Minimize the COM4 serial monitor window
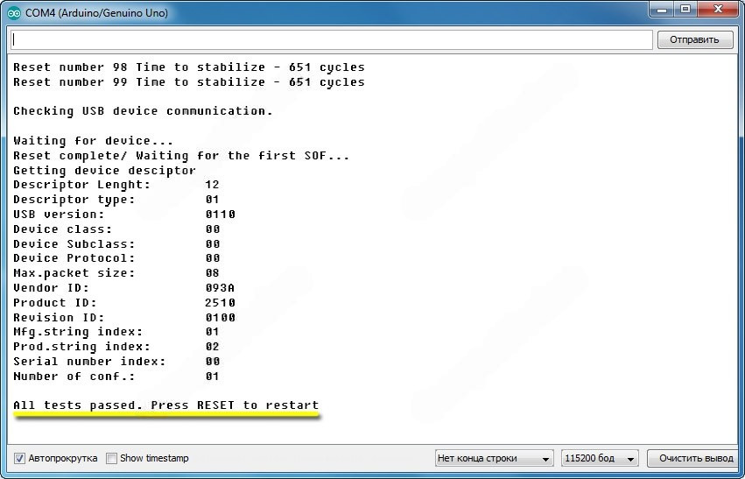Screen dimensions: 745x479 tap(661, 11)
